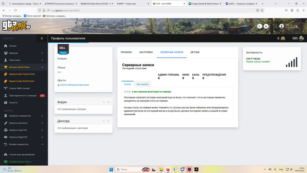Screen dimensions: 307x173
Task: Open Лента новостей bookmark
Action: click(32, 16)
